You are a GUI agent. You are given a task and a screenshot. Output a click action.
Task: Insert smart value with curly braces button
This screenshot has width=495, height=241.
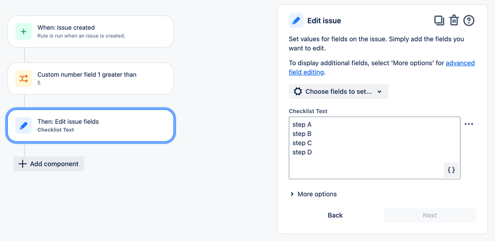click(x=451, y=170)
